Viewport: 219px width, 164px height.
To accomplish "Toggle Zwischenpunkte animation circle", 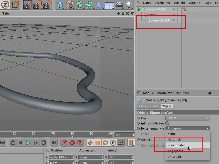I will point(138,128).
